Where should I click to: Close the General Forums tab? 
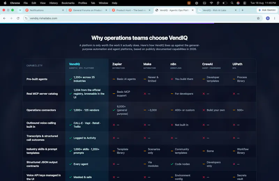coord(106,10)
